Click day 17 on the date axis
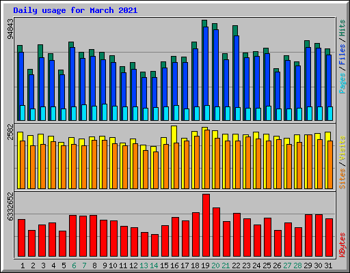 185,265
